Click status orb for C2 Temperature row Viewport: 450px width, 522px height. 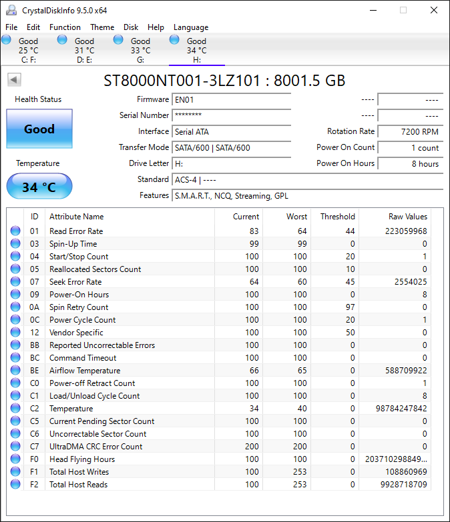click(15, 408)
